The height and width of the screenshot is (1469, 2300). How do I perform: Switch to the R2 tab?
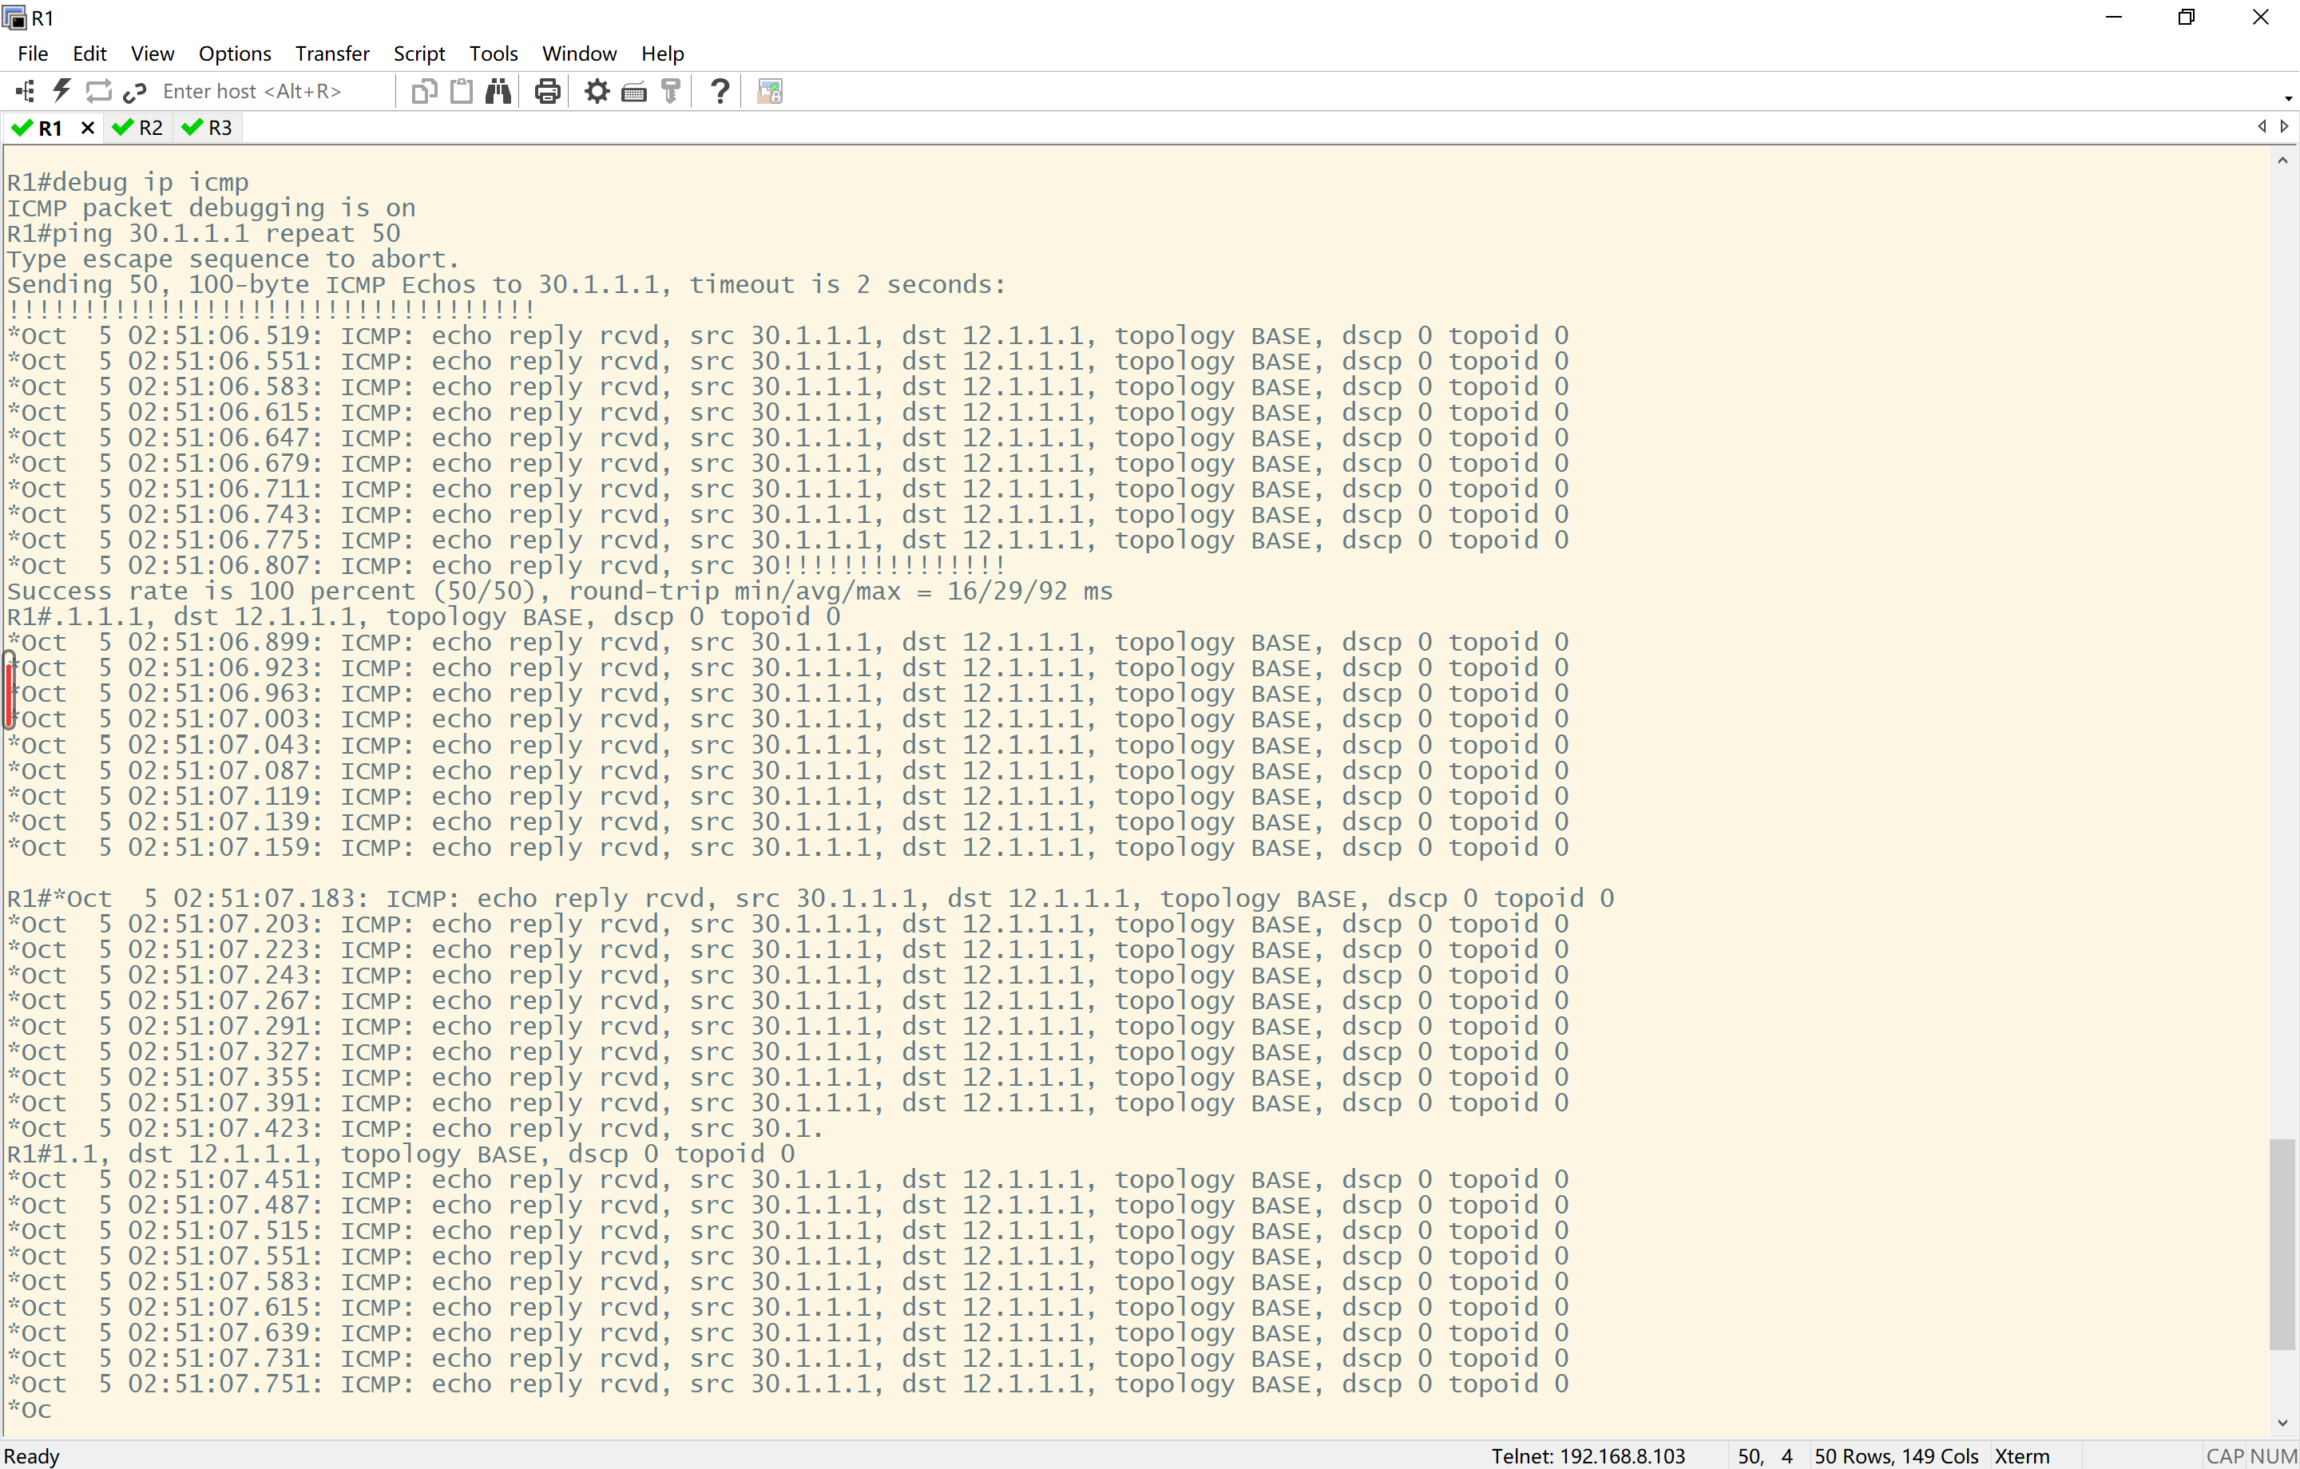point(138,128)
